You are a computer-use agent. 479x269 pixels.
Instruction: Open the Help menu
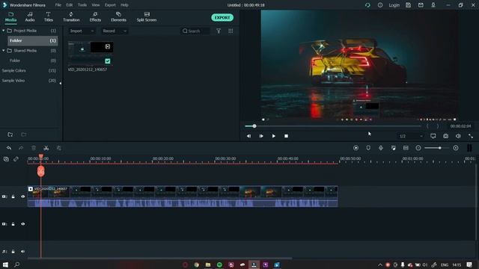click(124, 5)
